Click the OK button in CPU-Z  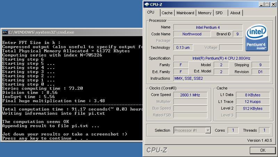point(263,150)
